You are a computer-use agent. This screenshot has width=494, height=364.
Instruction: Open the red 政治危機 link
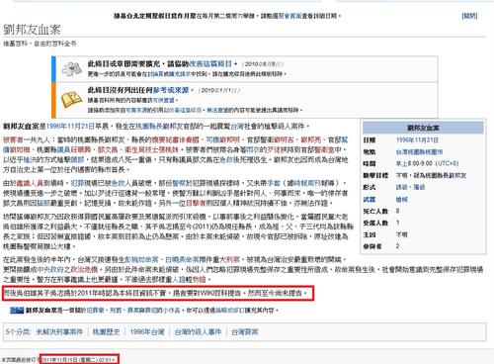click(84, 270)
